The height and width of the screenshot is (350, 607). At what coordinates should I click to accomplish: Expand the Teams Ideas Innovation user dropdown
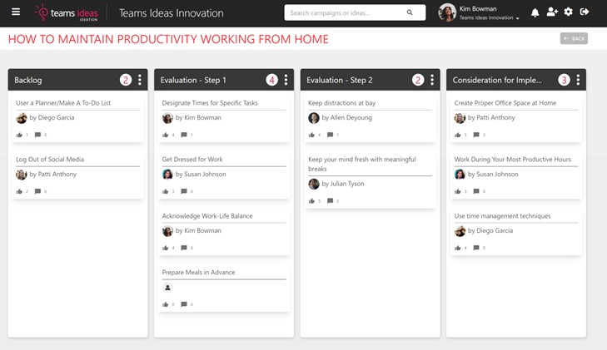point(517,18)
